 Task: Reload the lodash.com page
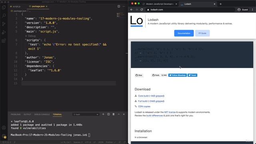point(142,10)
